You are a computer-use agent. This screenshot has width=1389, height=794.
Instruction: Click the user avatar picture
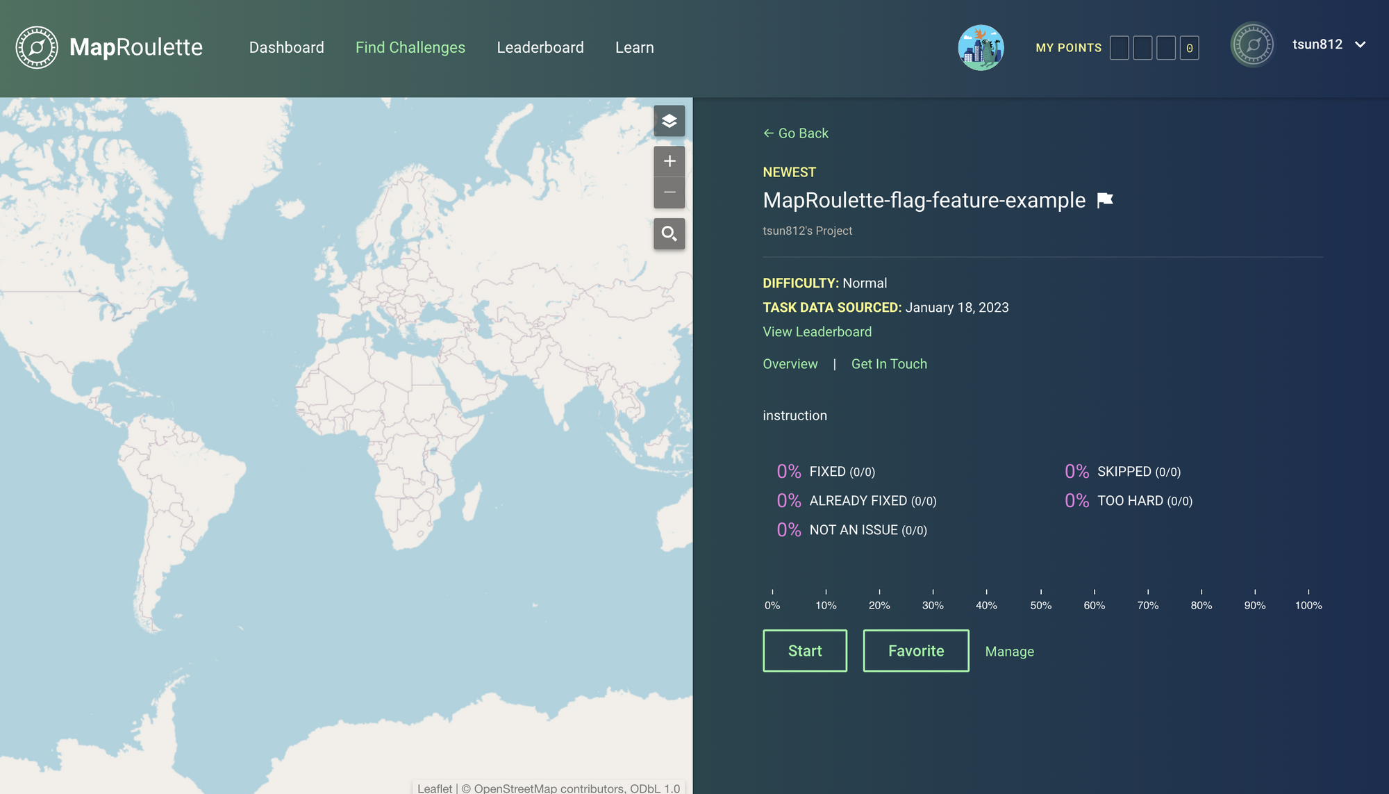(981, 48)
